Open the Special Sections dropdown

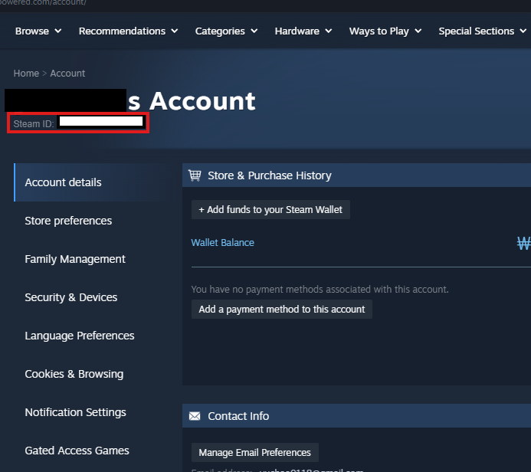pyautogui.click(x=483, y=31)
